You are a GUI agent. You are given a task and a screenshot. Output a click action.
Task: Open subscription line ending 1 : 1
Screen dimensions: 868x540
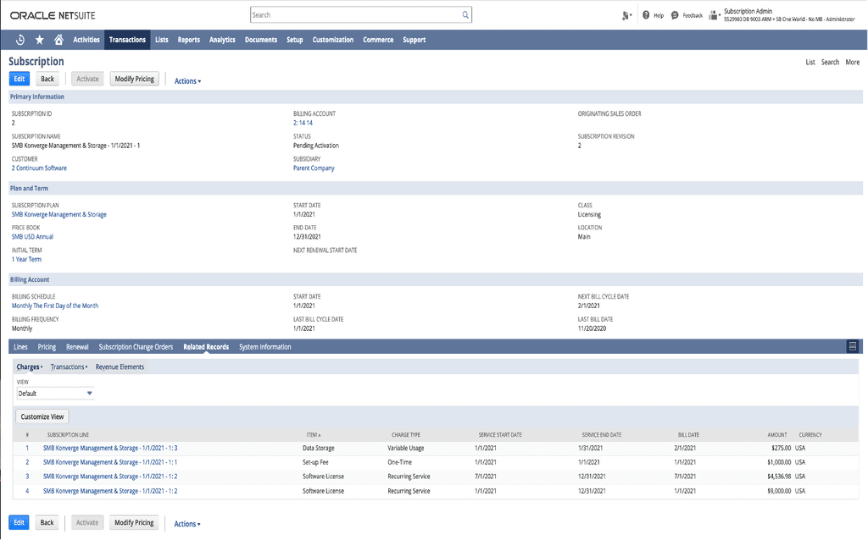click(x=110, y=462)
